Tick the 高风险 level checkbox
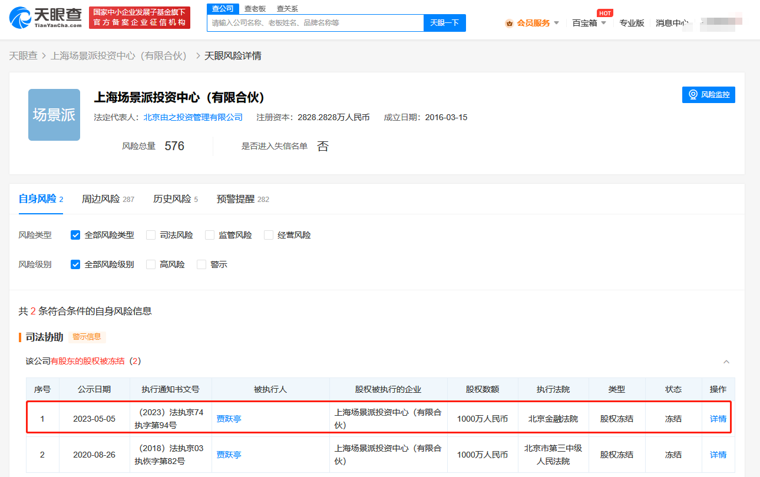 (x=151, y=264)
